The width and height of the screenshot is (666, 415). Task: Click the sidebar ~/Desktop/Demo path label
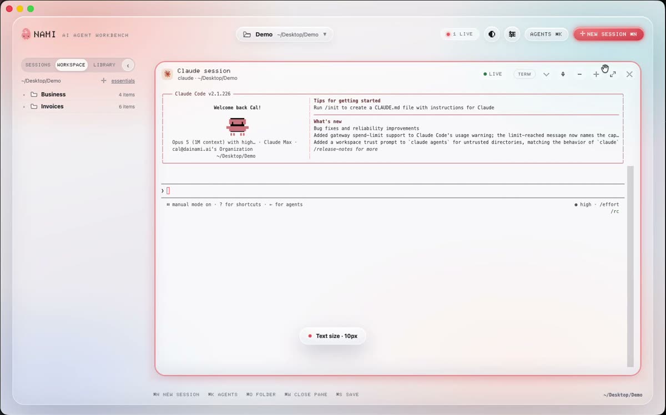41,81
